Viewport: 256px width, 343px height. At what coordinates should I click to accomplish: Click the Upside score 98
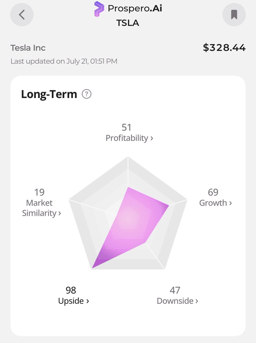coord(71,290)
